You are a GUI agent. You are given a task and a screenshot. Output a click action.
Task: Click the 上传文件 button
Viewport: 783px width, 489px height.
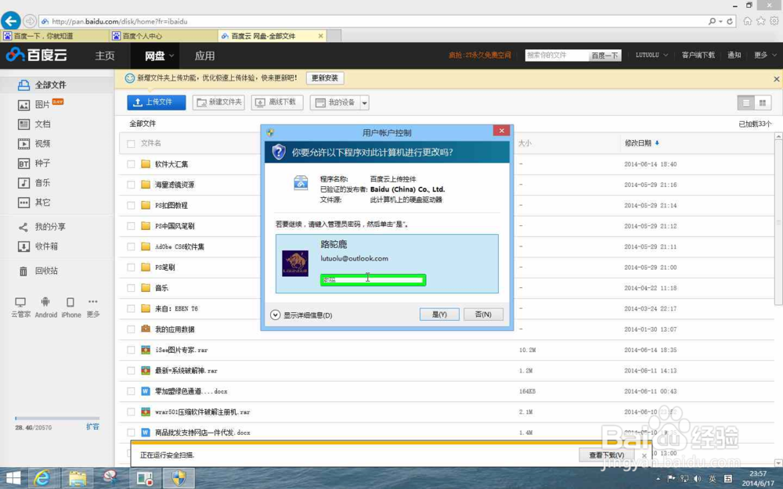[157, 102]
